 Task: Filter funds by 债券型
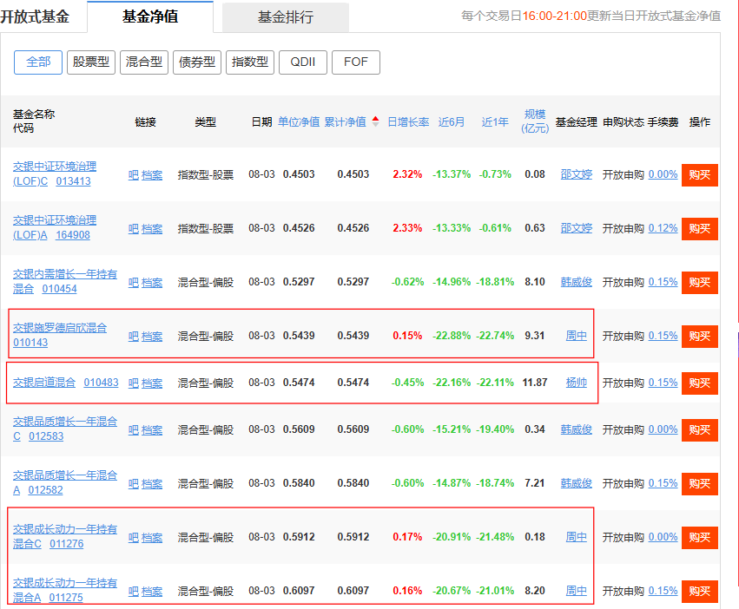coord(197,62)
